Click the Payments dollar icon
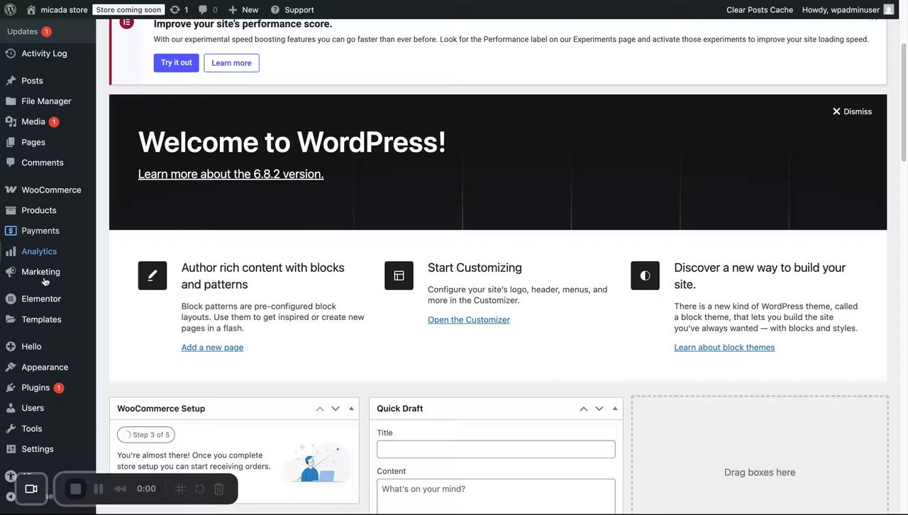The height and width of the screenshot is (515, 908). (x=11, y=231)
